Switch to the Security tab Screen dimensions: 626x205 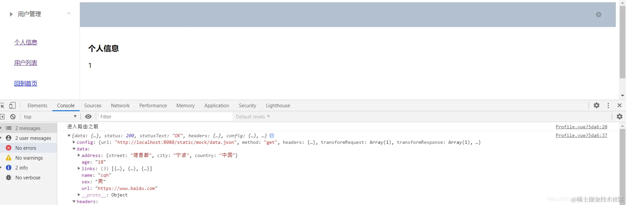(247, 106)
